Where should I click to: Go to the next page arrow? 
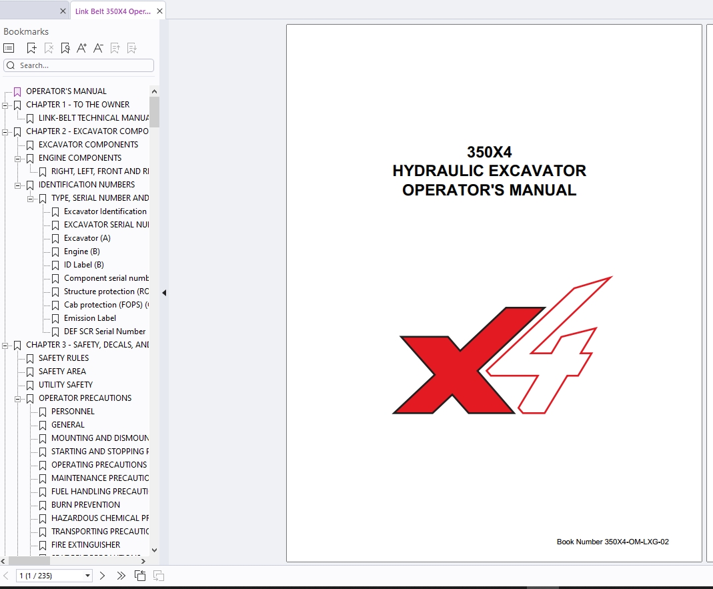(102, 576)
